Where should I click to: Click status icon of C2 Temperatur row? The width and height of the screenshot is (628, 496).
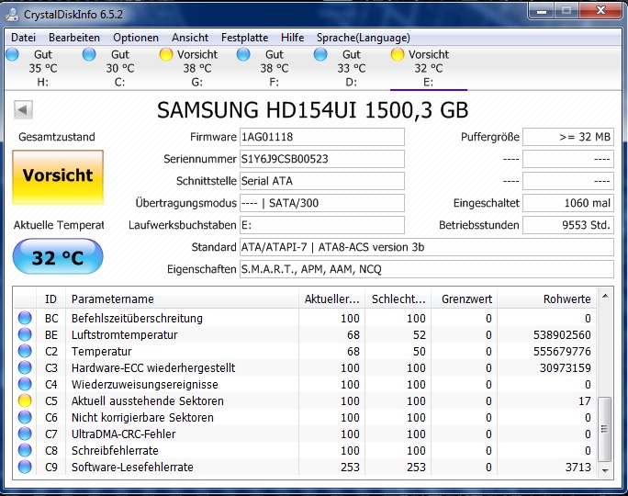click(25, 352)
